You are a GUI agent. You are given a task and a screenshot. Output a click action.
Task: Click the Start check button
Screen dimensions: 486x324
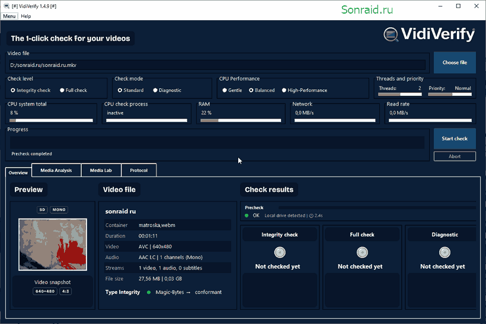click(455, 139)
